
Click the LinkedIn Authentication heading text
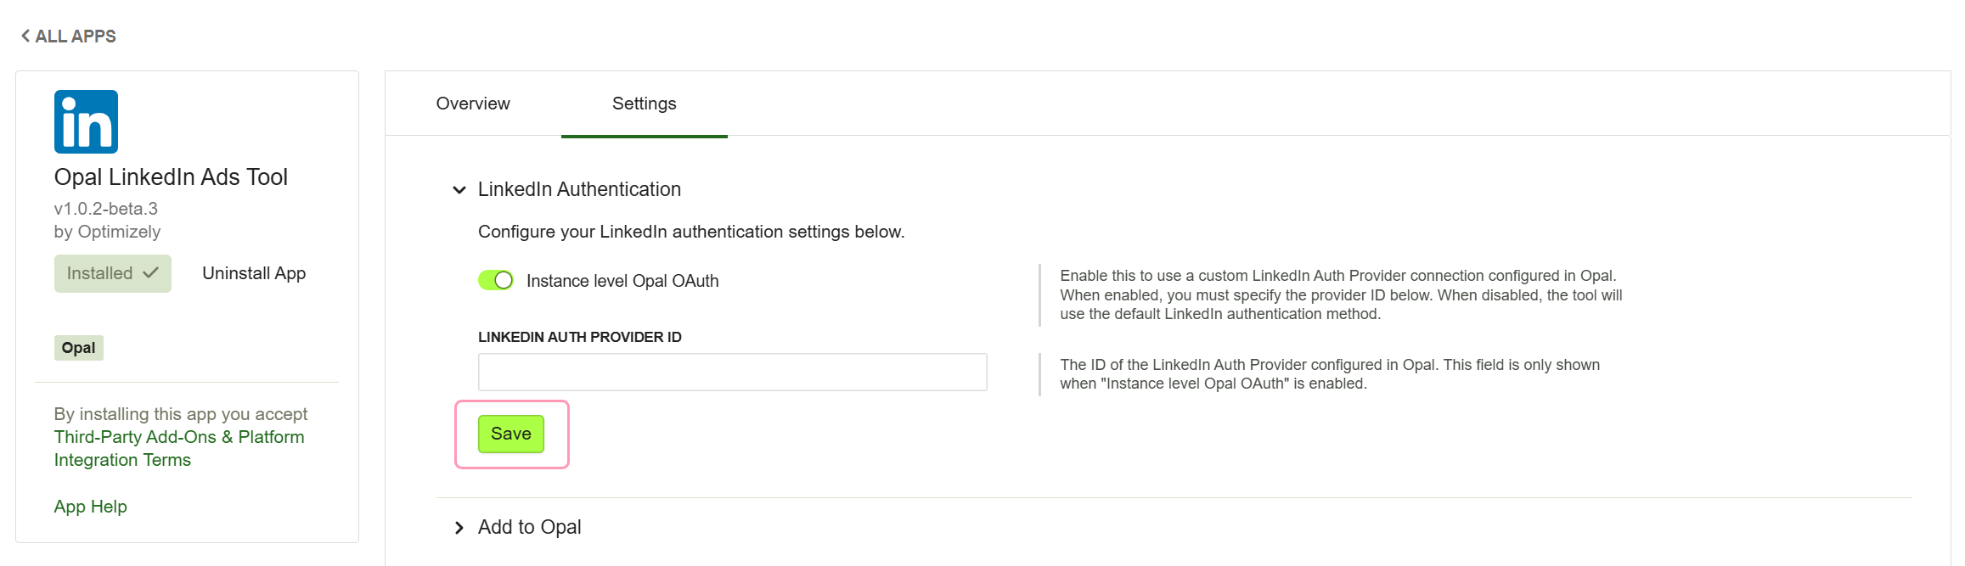579,189
